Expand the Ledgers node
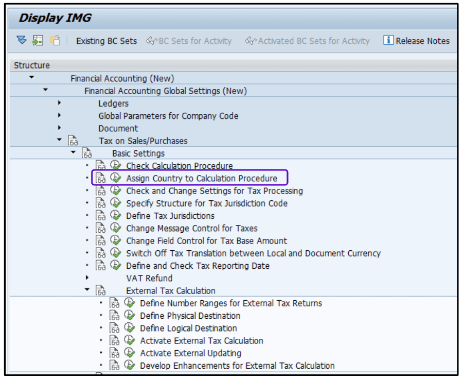This screenshot has width=463, height=379. tap(59, 103)
